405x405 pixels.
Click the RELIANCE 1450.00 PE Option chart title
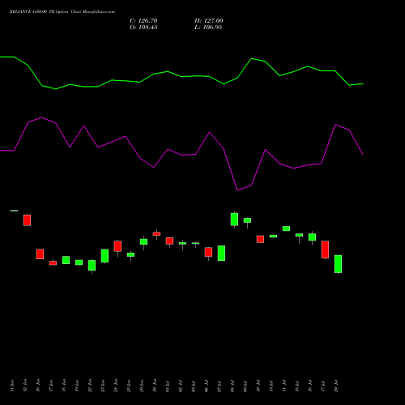(62, 12)
